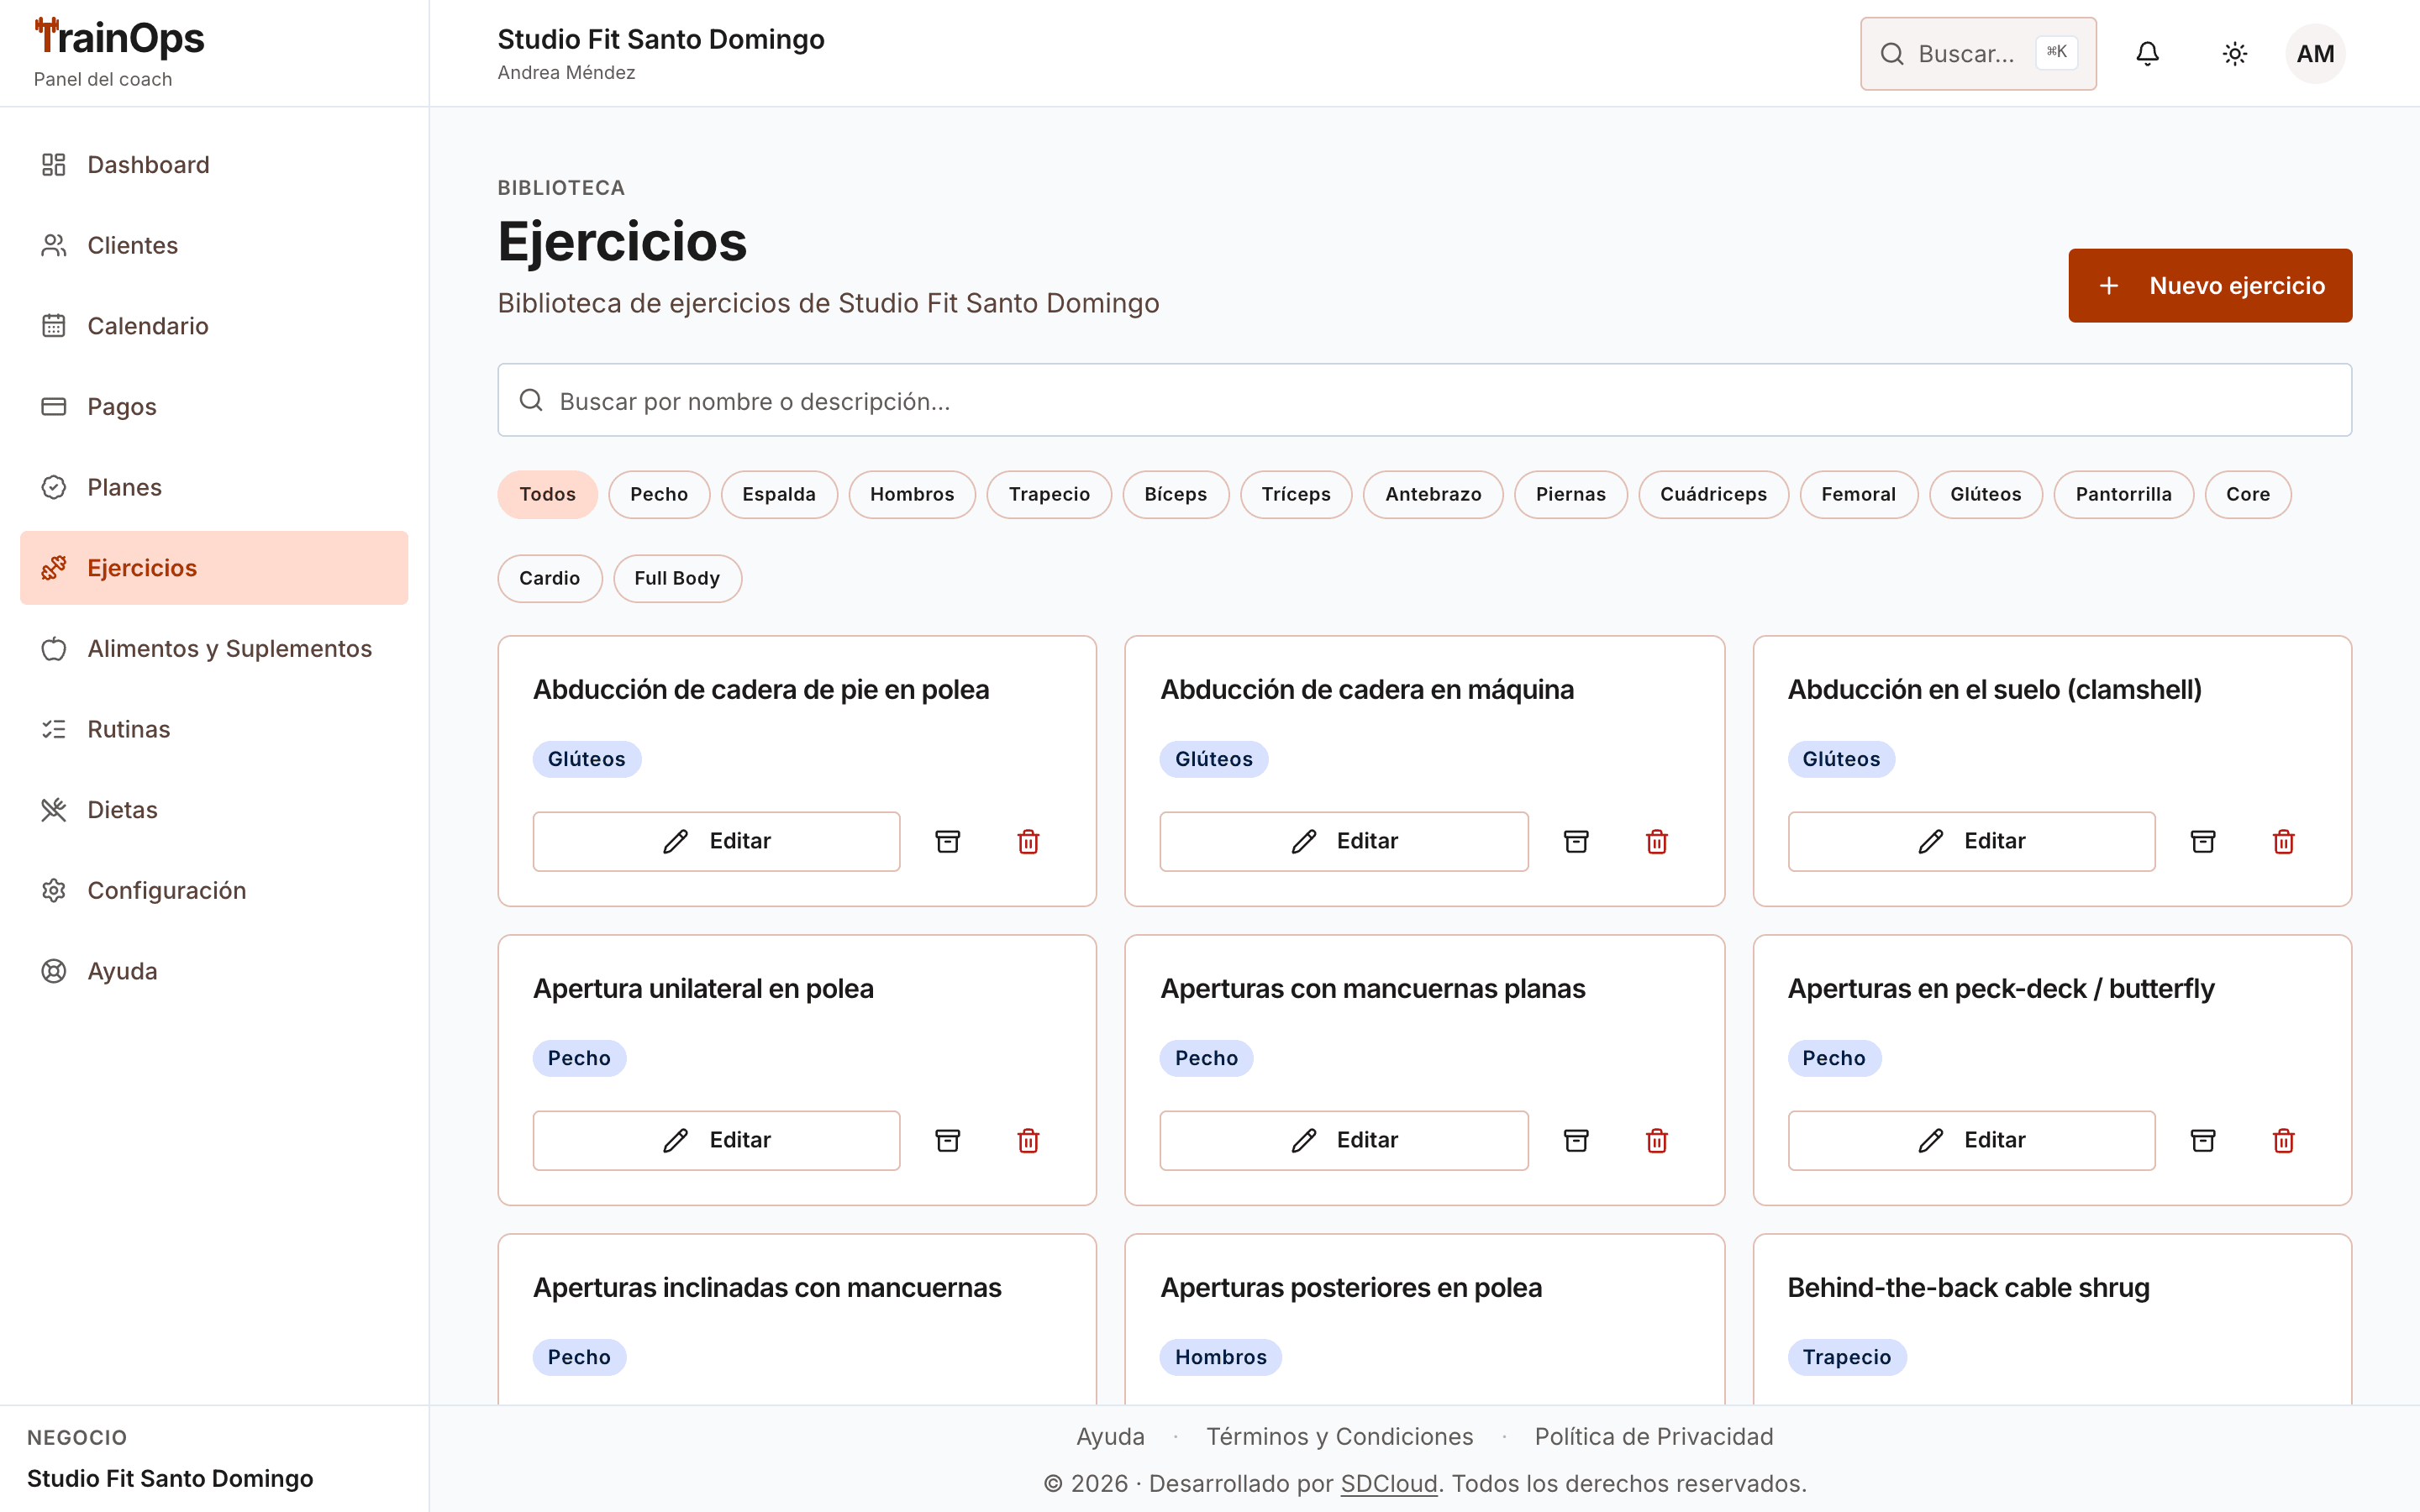Open Términos y Condiciones link
Viewport: 2420px width, 1512px height.
click(1339, 1436)
